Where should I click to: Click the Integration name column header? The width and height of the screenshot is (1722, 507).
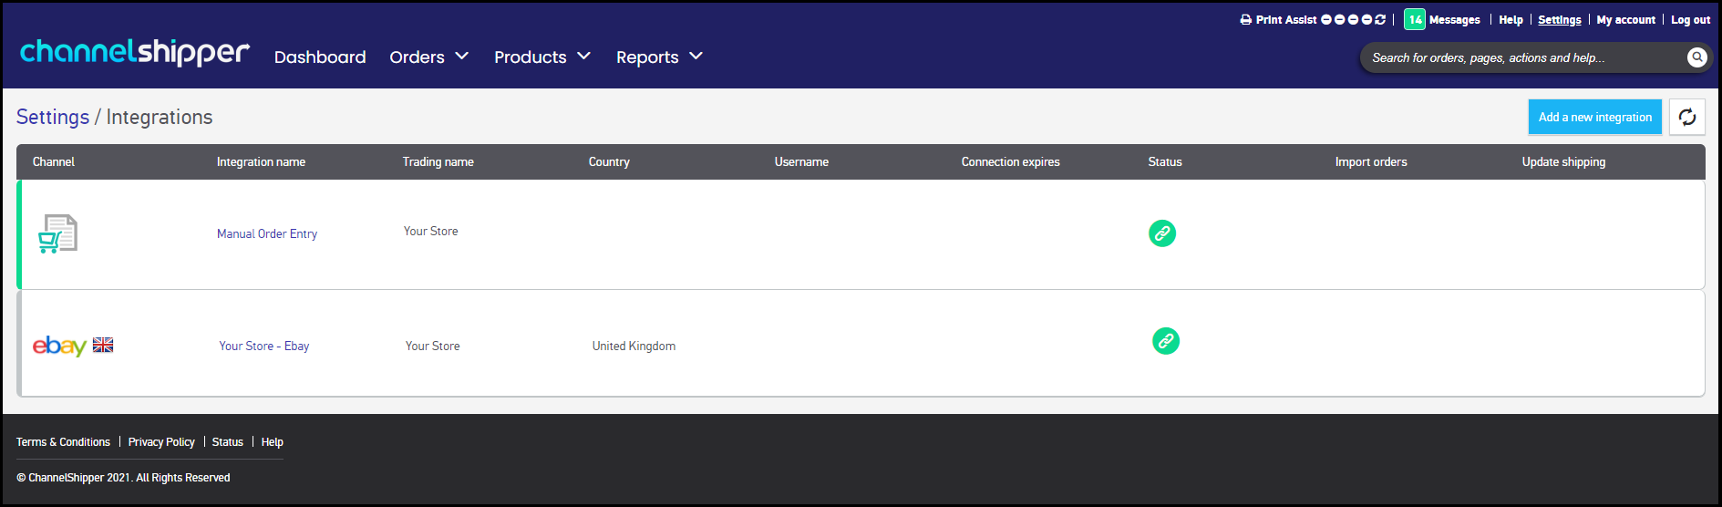(261, 161)
